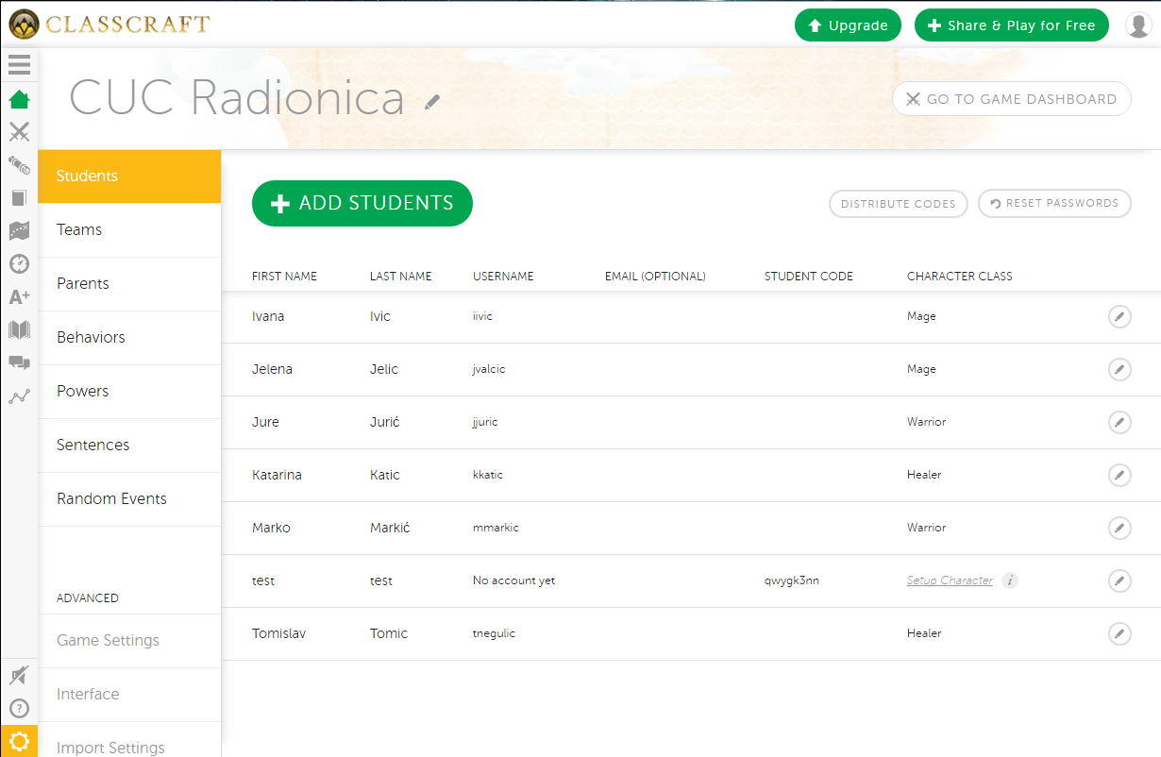This screenshot has width=1161, height=757.
Task: Click the green home icon
Action: [x=19, y=99]
